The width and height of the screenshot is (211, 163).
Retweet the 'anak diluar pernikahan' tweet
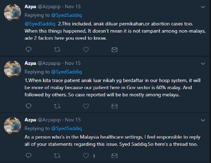tap(57, 49)
